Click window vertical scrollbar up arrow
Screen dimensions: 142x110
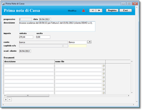pyautogui.click(x=137, y=7)
